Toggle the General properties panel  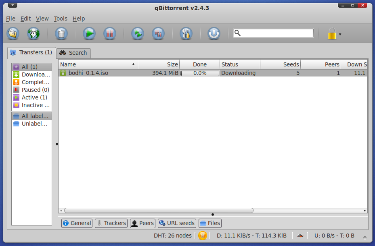tap(77, 223)
